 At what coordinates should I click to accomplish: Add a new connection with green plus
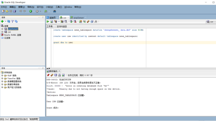coord(2,21)
